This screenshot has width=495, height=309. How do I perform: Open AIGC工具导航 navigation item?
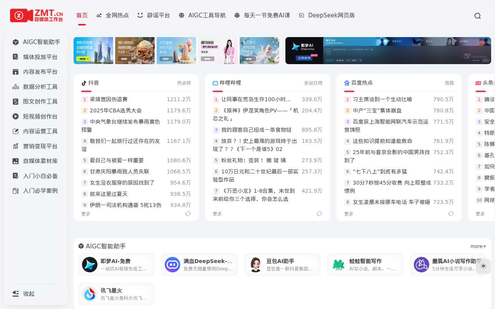pyautogui.click(x=202, y=15)
